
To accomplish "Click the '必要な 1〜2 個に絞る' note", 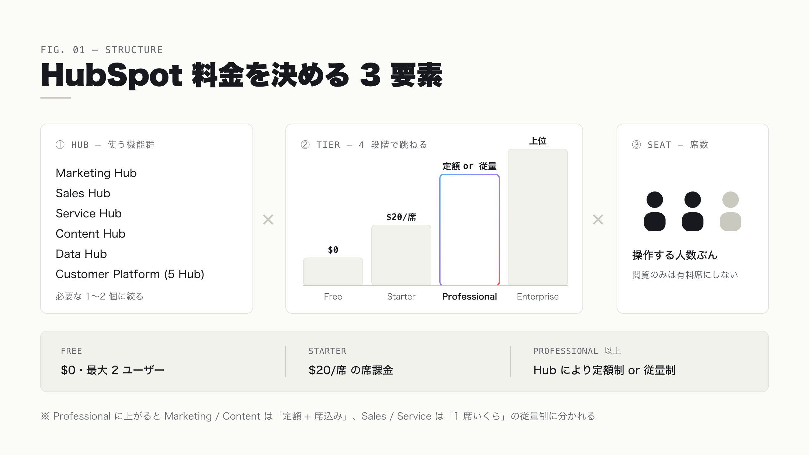I will (100, 296).
